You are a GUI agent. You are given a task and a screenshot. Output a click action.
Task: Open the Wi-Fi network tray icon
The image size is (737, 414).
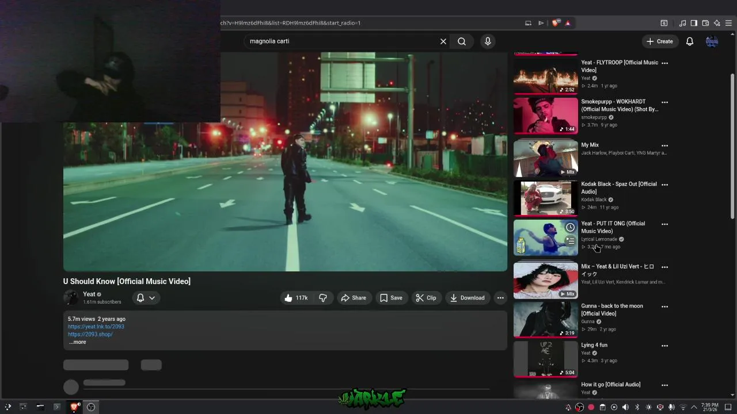click(x=683, y=407)
